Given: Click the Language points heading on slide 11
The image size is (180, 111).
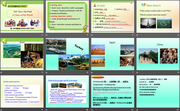Looking at the screenshot, I should 99,77.
